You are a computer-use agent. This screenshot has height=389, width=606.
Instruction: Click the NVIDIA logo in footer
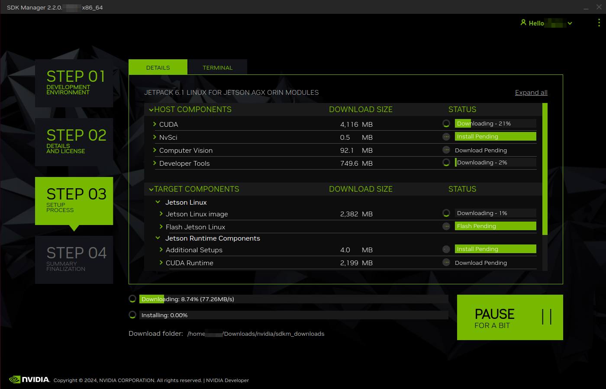coord(29,379)
